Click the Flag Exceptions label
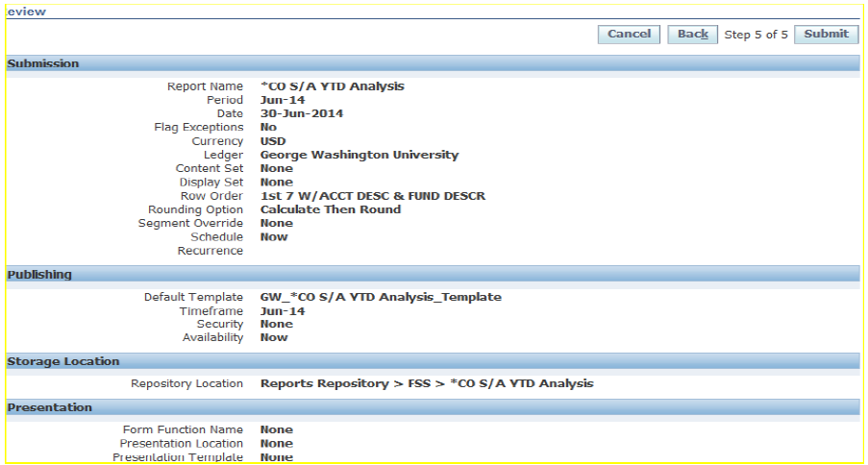868x465 pixels. click(198, 128)
